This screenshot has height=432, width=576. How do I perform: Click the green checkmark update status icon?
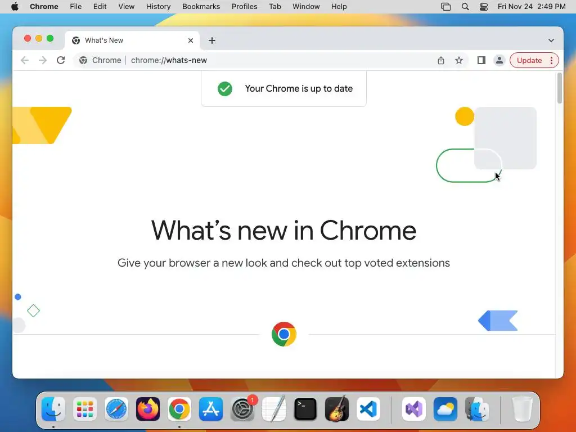225,88
